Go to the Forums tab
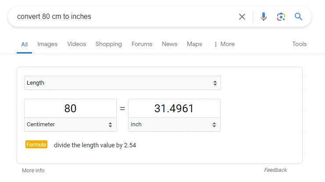325x182 pixels. (x=142, y=44)
